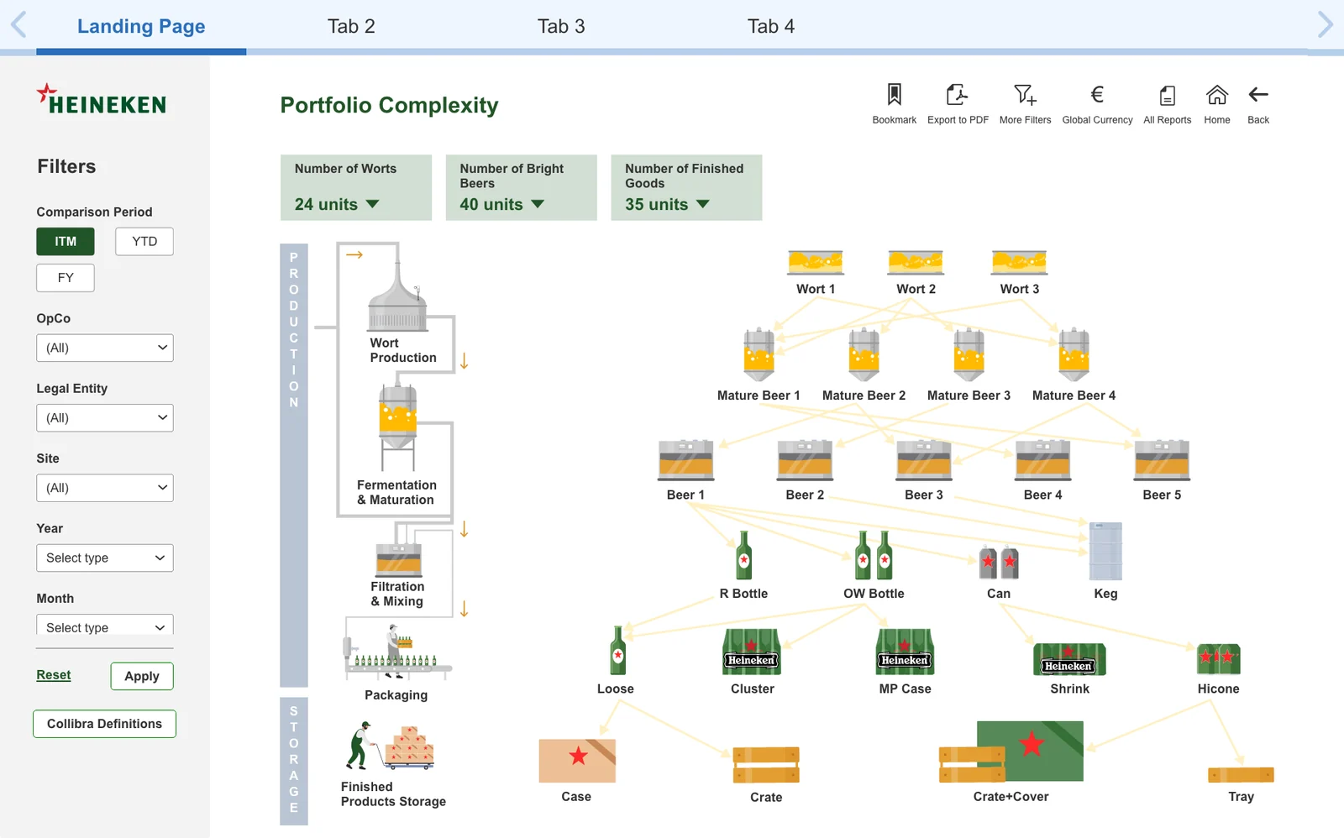
Task: Click the Fermentation & Maturation tank icon
Action: [398, 428]
